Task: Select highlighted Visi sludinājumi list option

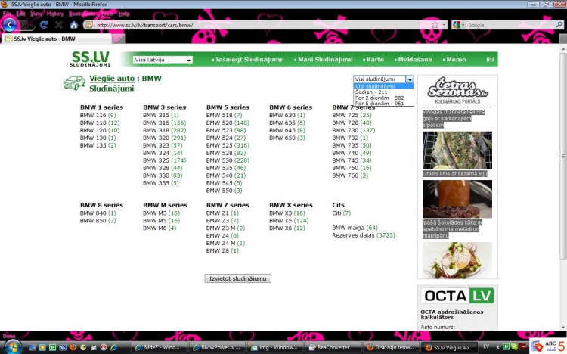Action: tap(383, 86)
